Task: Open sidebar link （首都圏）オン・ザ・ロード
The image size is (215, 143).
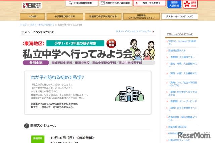Action: point(182,101)
